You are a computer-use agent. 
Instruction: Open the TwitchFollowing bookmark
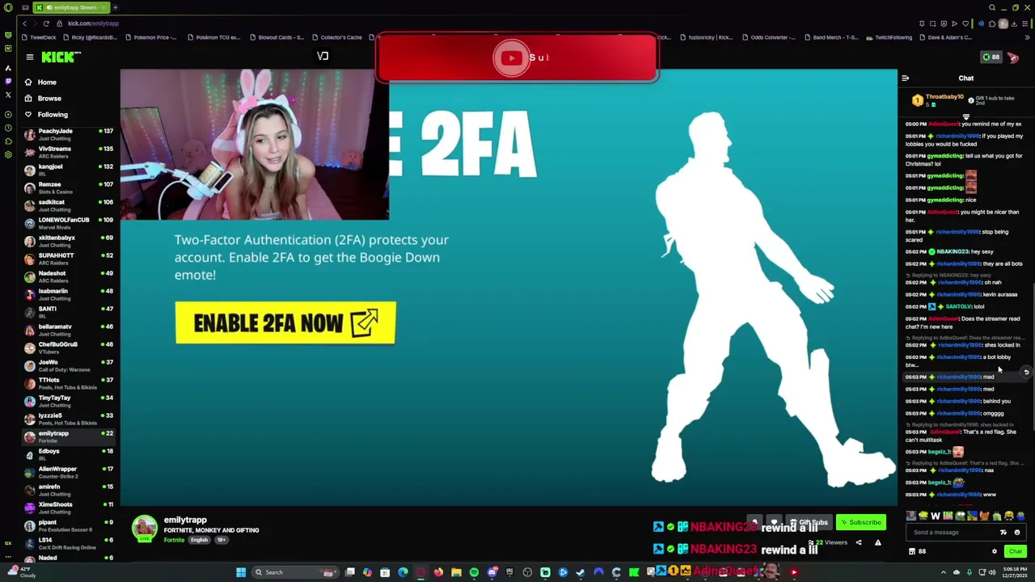click(889, 37)
